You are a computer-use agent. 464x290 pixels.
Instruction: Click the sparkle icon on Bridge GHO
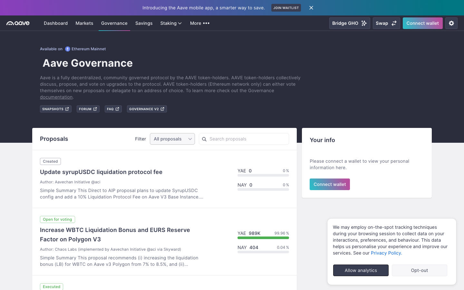click(364, 23)
